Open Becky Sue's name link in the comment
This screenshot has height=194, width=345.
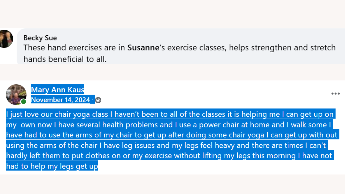point(40,38)
